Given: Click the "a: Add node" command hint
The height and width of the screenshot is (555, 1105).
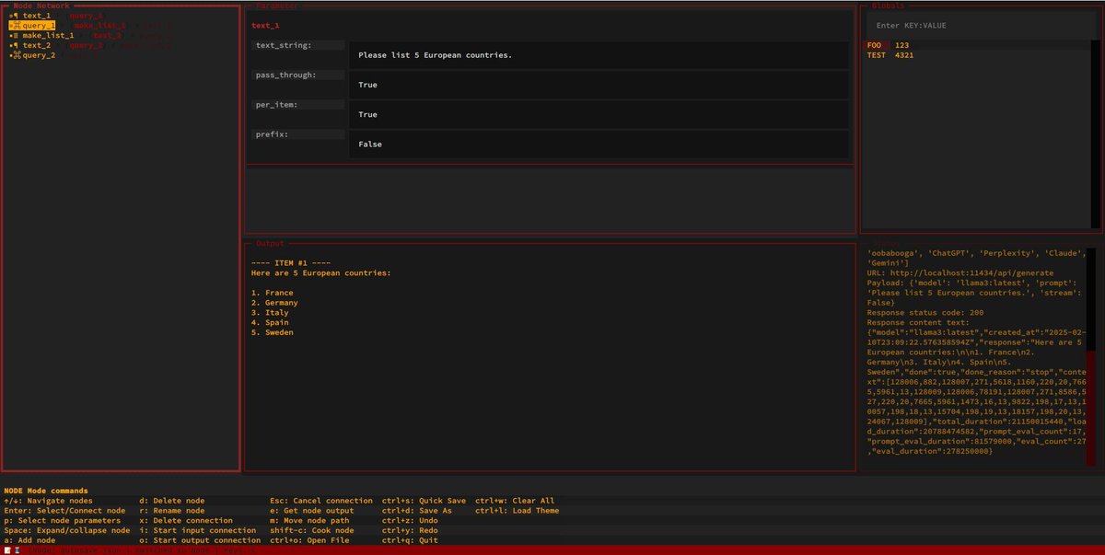Looking at the screenshot, I should (x=29, y=540).
